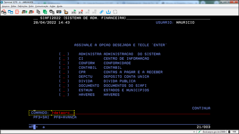Click the gray copy pages toolbar icon
The width and height of the screenshot is (239, 134).
point(38,12)
